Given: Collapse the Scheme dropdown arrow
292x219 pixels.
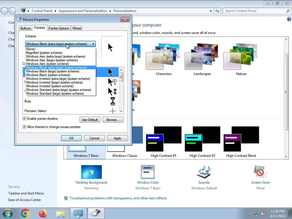Looking at the screenshot, I should [x=93, y=44].
